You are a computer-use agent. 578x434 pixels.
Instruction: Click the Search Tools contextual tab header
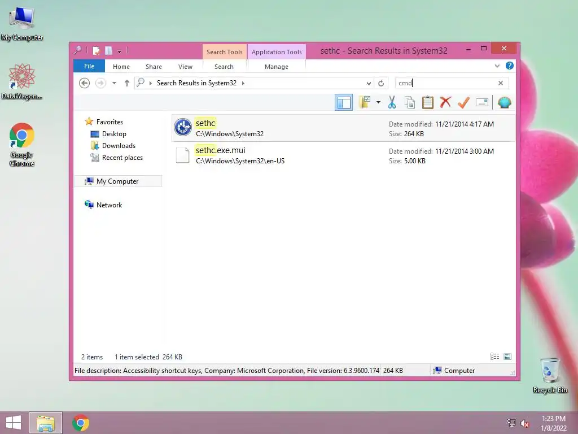225,51
